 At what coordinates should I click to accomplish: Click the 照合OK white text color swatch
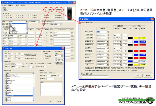130,55
